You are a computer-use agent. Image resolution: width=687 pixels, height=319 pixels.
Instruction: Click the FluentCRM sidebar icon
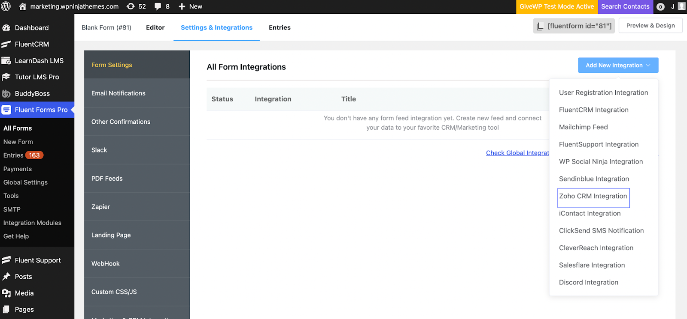6,44
